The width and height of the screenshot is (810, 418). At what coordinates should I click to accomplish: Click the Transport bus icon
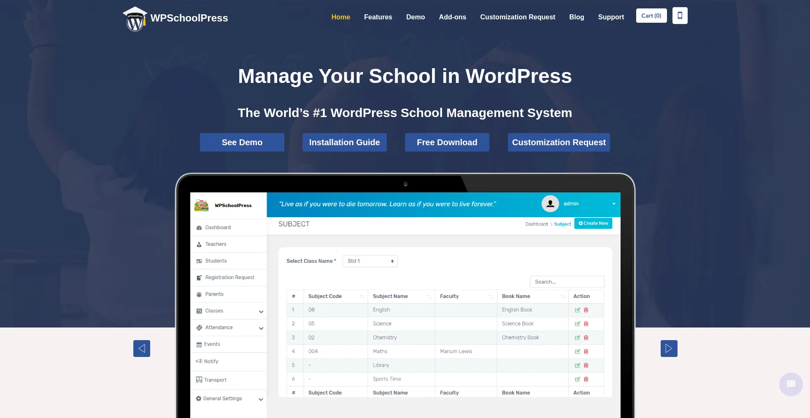point(199,380)
